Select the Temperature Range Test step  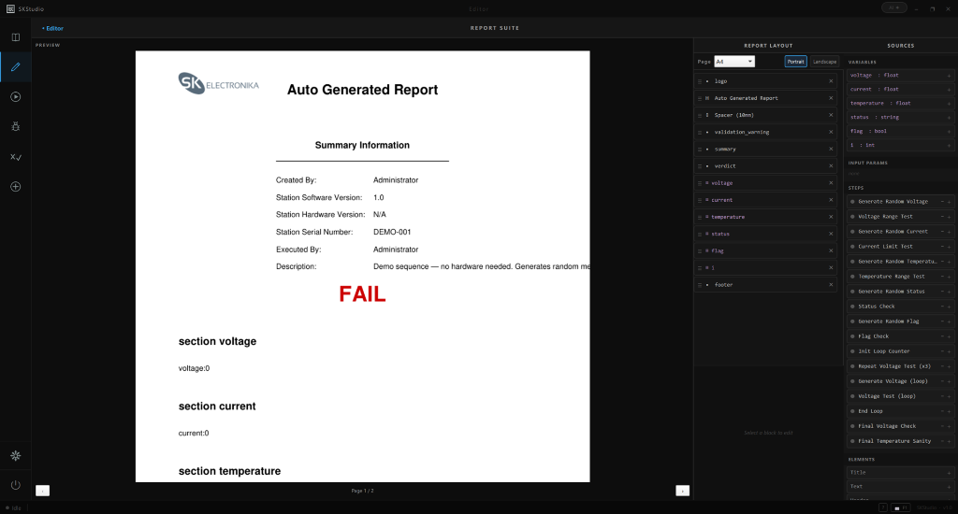(x=901, y=277)
